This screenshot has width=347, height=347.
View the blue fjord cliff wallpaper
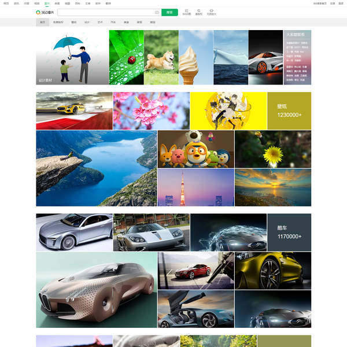(96, 168)
